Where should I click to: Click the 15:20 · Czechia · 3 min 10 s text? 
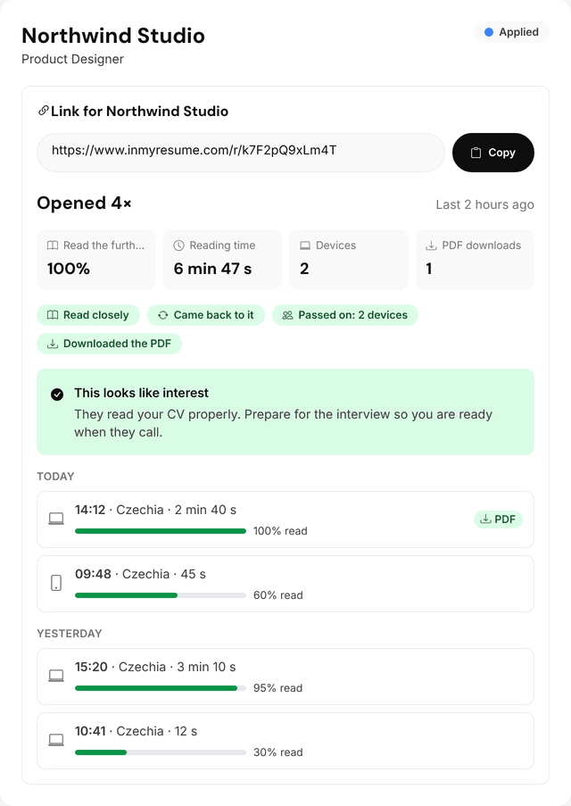[155, 667]
